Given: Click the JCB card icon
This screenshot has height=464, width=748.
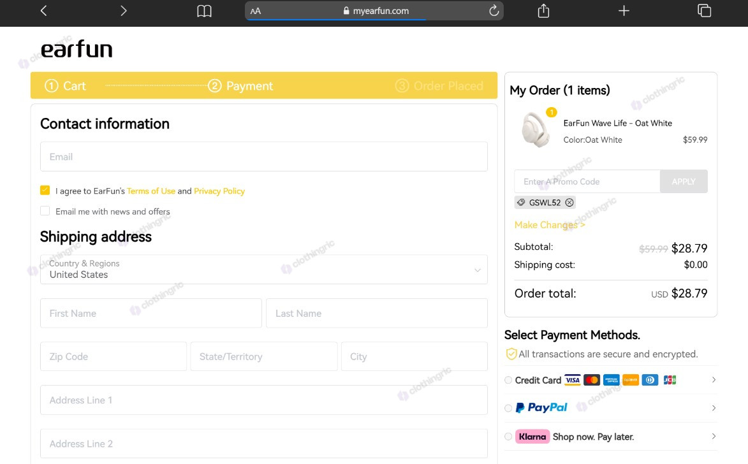Looking at the screenshot, I should pyautogui.click(x=670, y=380).
